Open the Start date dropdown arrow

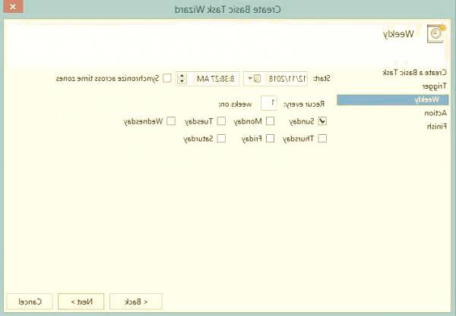click(x=249, y=78)
